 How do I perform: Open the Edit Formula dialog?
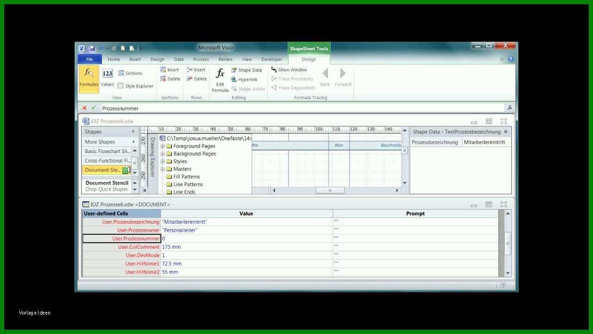(x=220, y=80)
